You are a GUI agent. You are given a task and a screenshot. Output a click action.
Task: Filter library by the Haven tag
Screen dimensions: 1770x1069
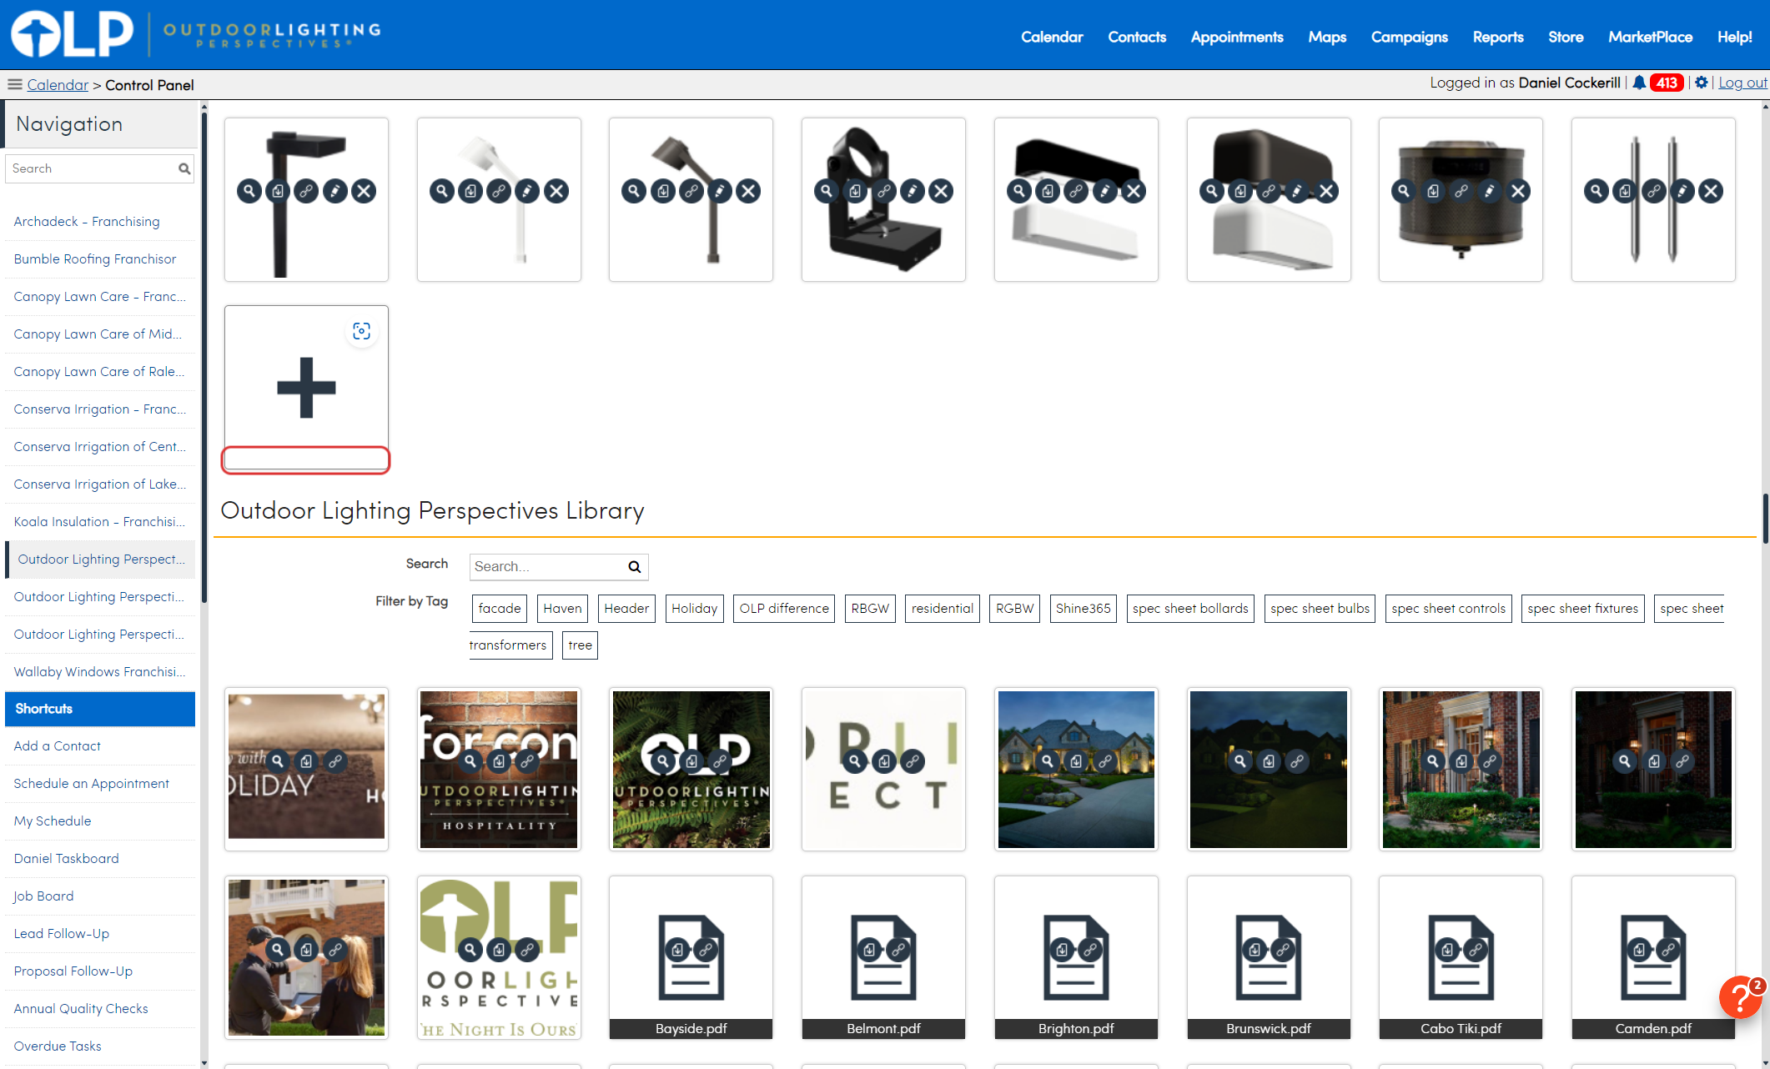(563, 609)
